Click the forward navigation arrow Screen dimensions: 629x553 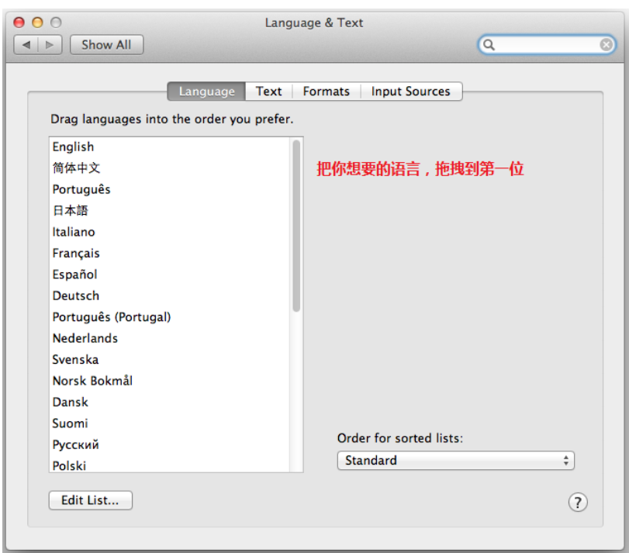(x=50, y=45)
